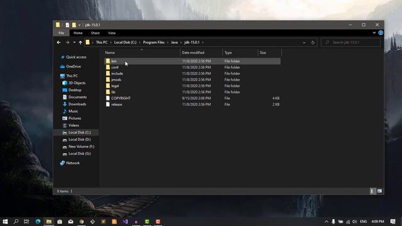
Task: Open 3D Objects in navigation pane
Action: coord(77,83)
